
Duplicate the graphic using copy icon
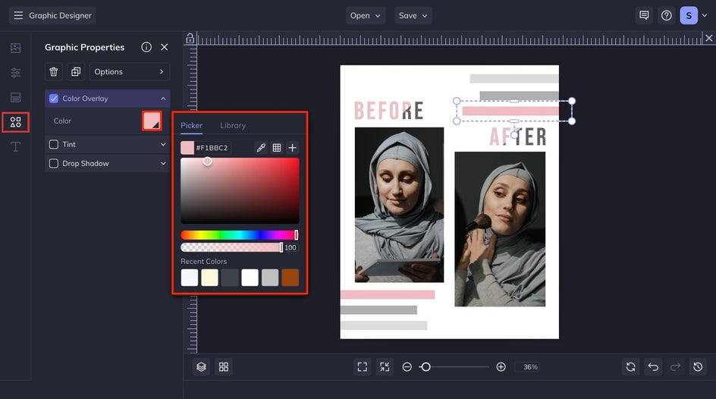[76, 72]
